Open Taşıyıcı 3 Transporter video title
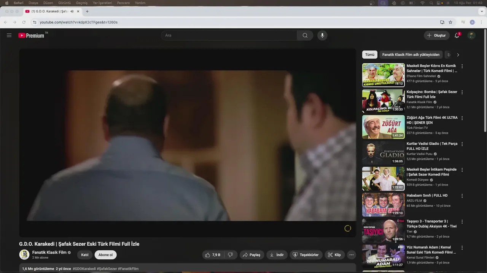 (431, 224)
